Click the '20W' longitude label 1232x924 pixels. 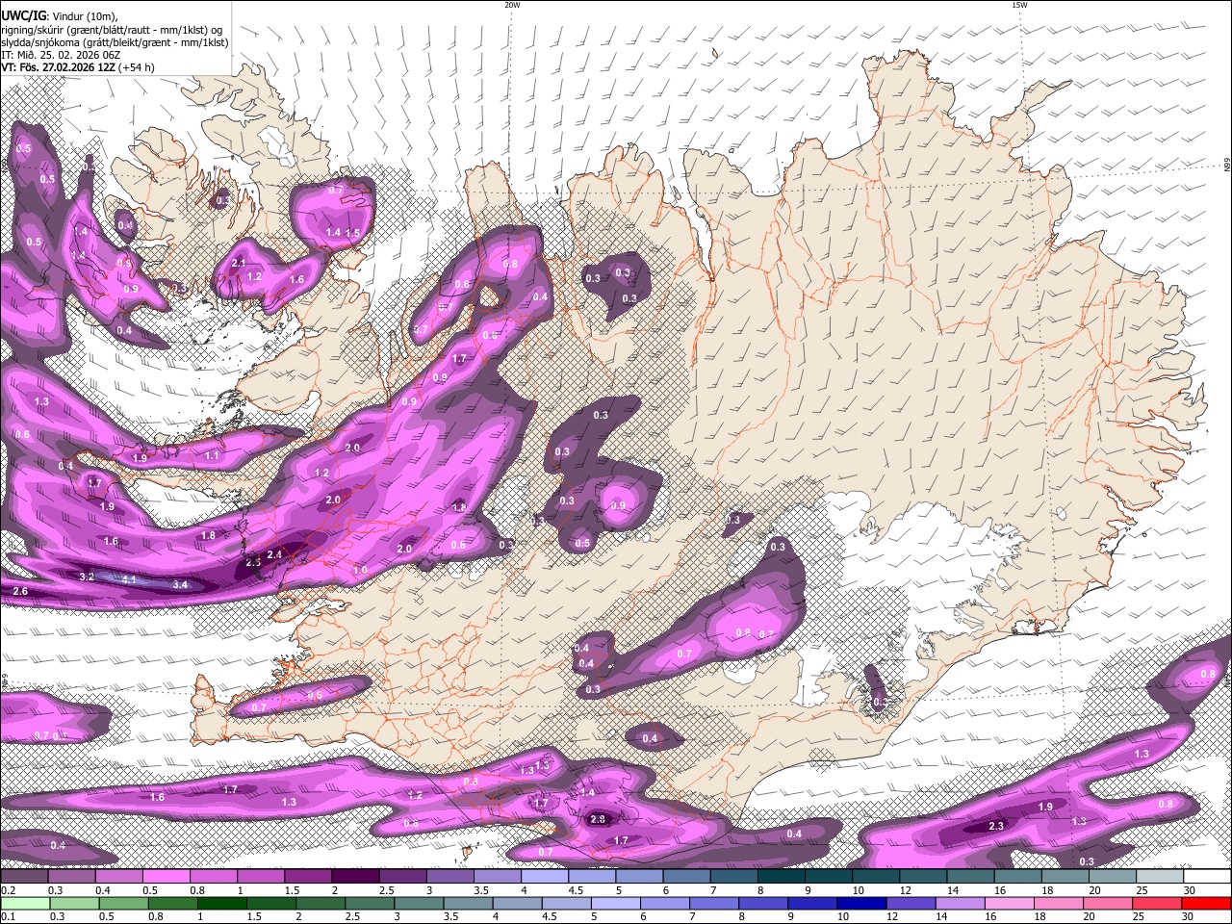pos(512,5)
